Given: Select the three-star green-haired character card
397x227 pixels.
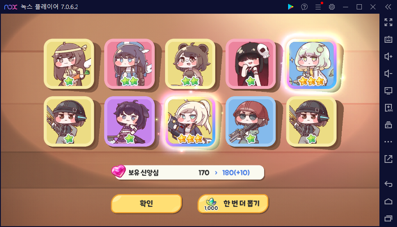Looking at the screenshot, I should coord(312,64).
